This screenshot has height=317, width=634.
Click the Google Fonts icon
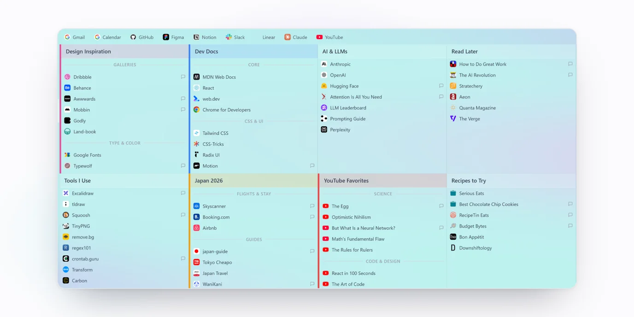pyautogui.click(x=67, y=155)
